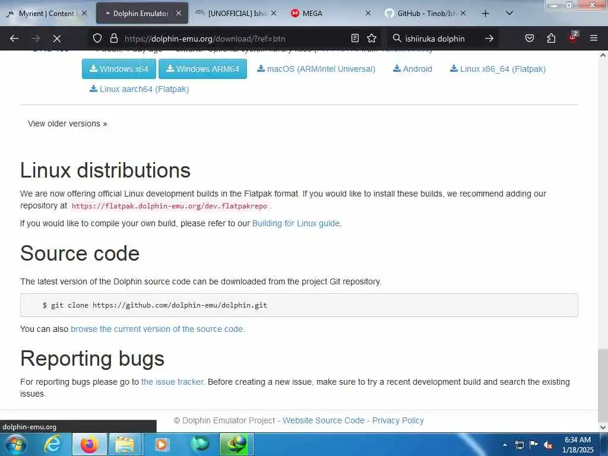608x456 pixels.
Task: Close the MEGA tab
Action: click(x=368, y=14)
